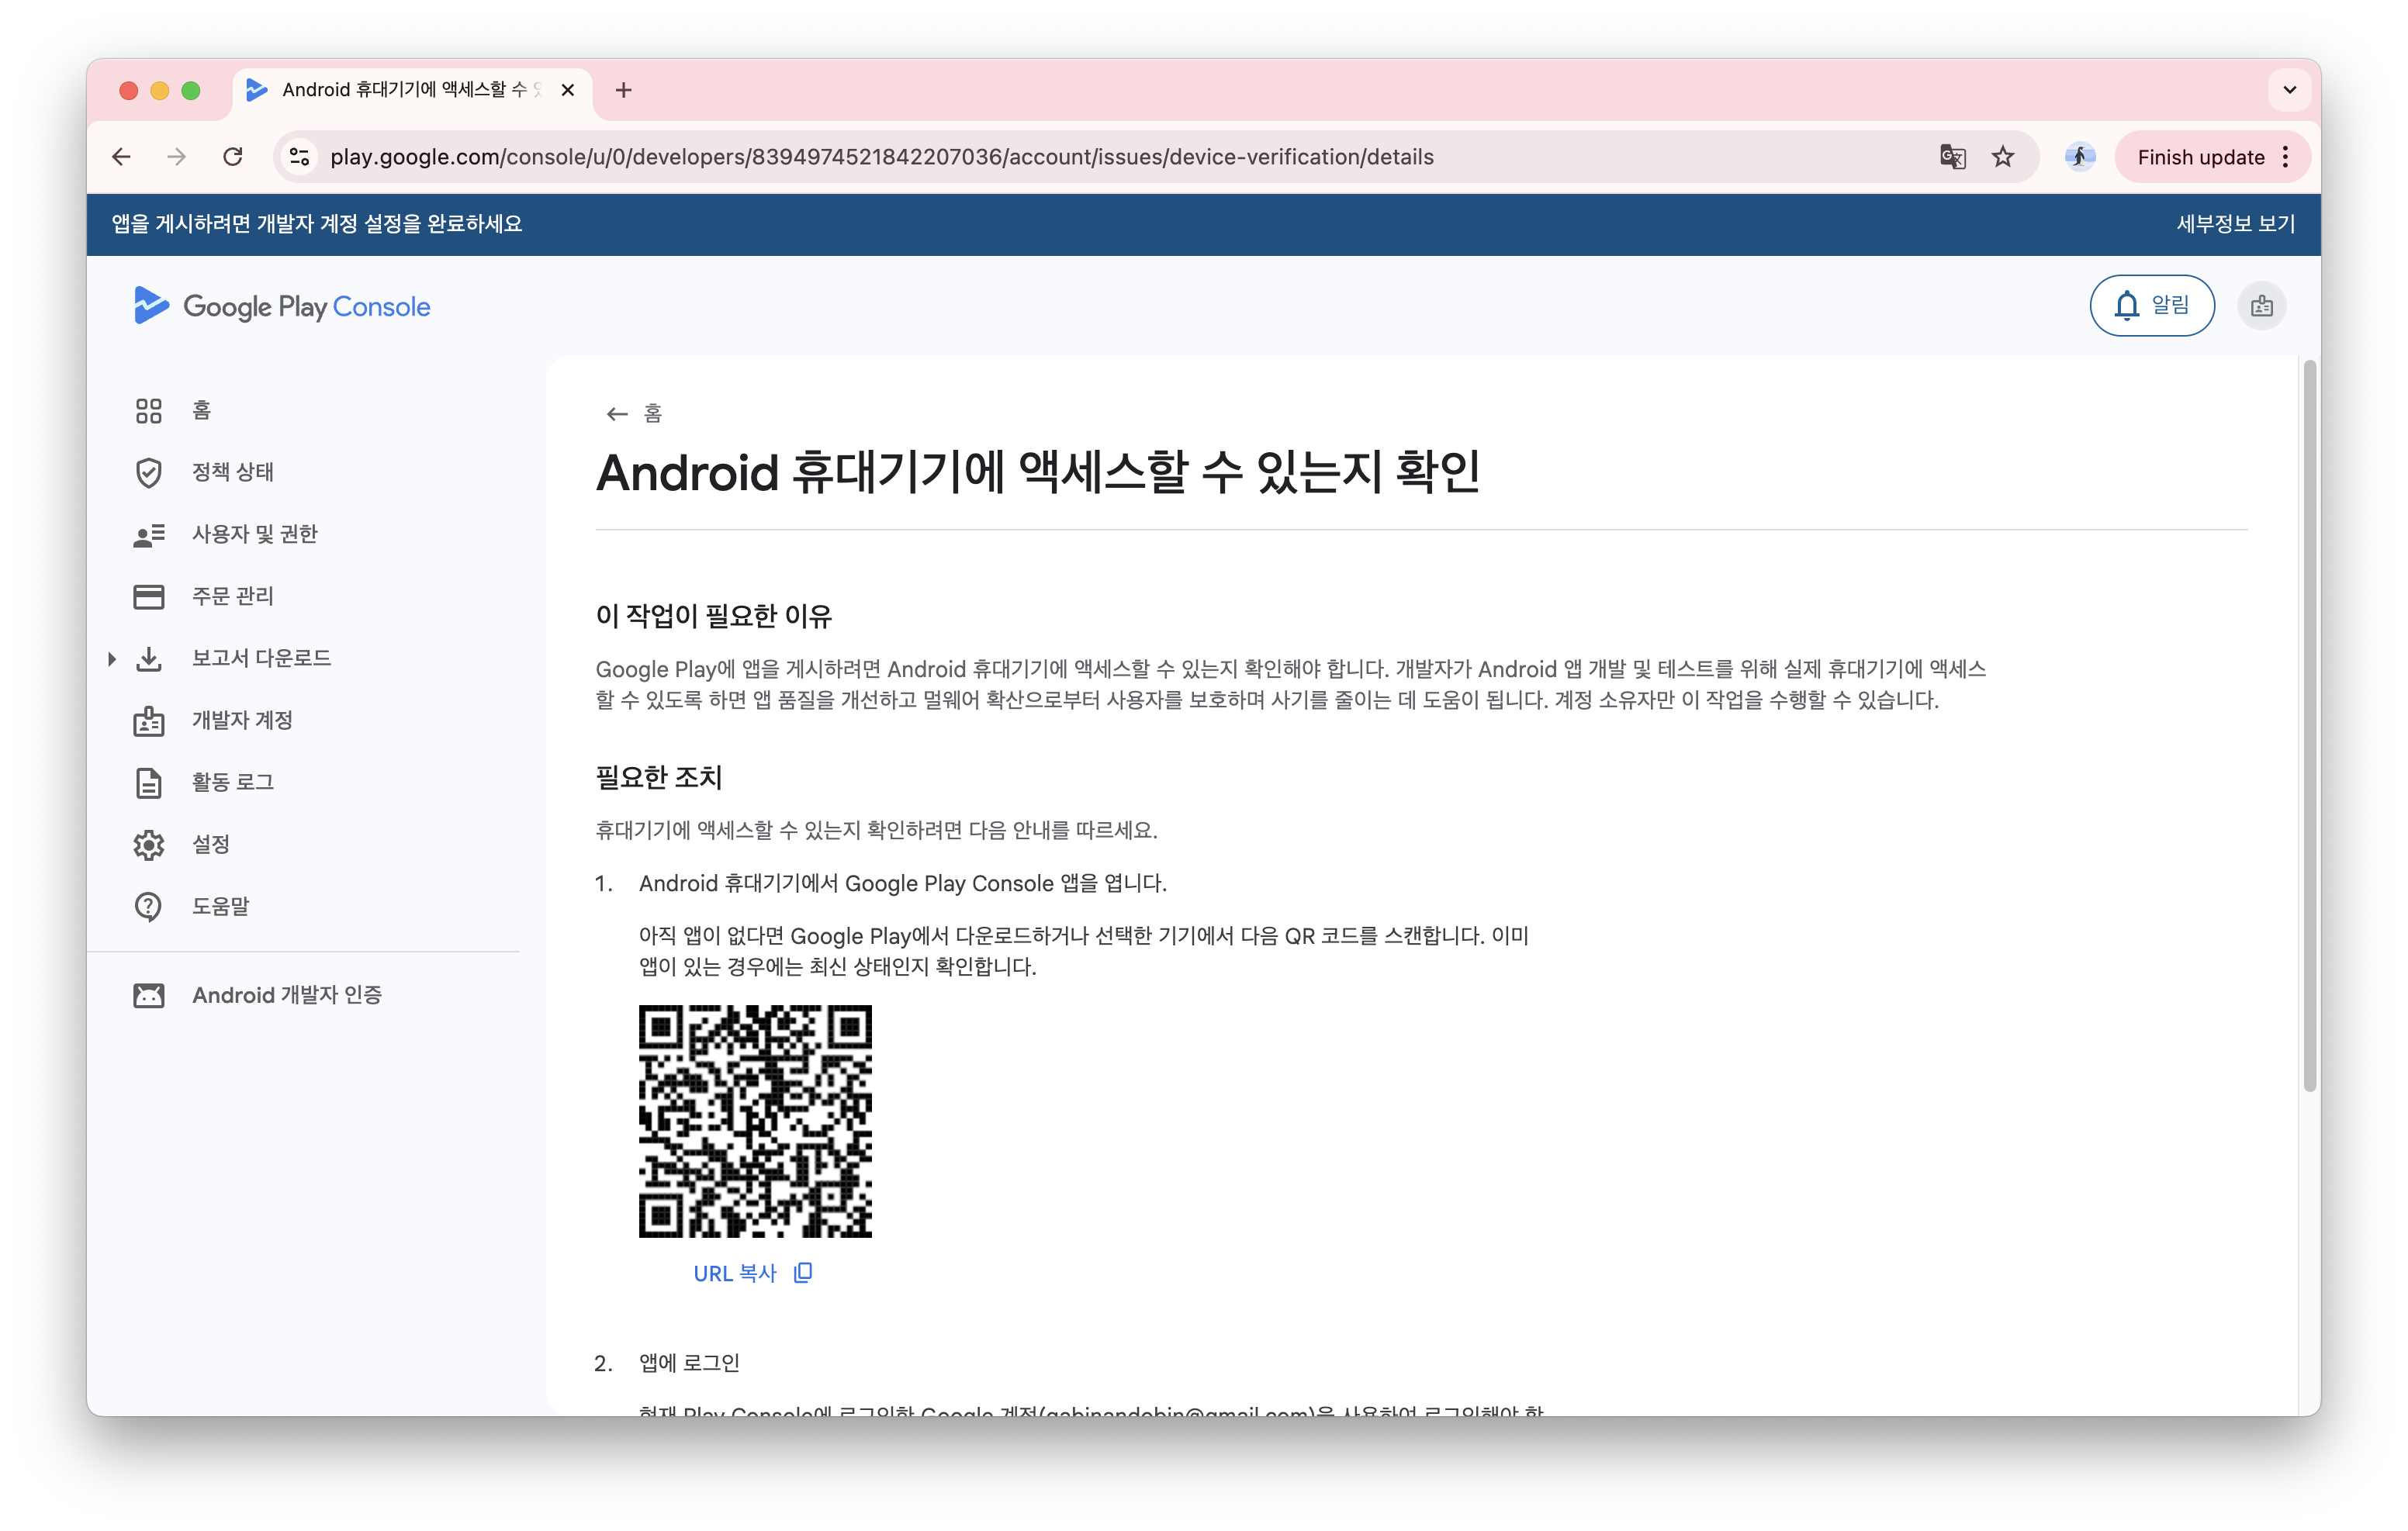Open Google Translate icon in address bar

click(1951, 156)
